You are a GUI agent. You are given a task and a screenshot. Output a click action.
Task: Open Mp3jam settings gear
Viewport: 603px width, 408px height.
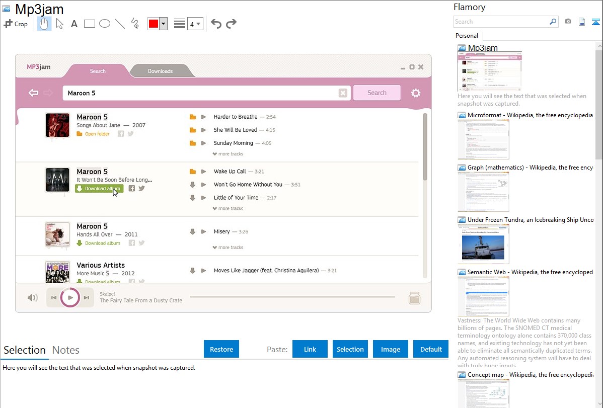(416, 93)
